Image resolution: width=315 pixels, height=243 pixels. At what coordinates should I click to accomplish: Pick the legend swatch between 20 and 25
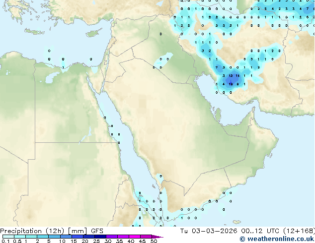click(89, 237)
